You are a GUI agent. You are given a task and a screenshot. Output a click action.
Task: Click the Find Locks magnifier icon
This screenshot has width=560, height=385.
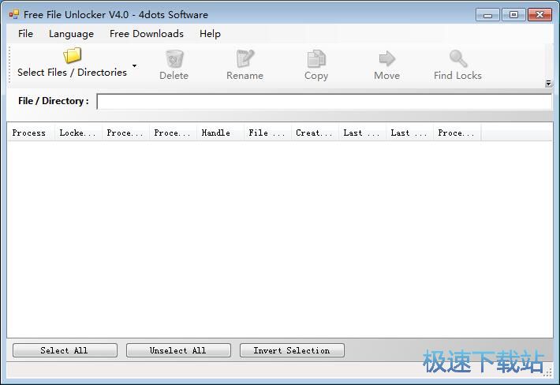(457, 58)
